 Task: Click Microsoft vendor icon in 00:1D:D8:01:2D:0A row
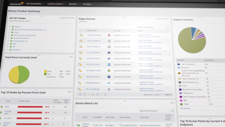[x=109, y=71]
